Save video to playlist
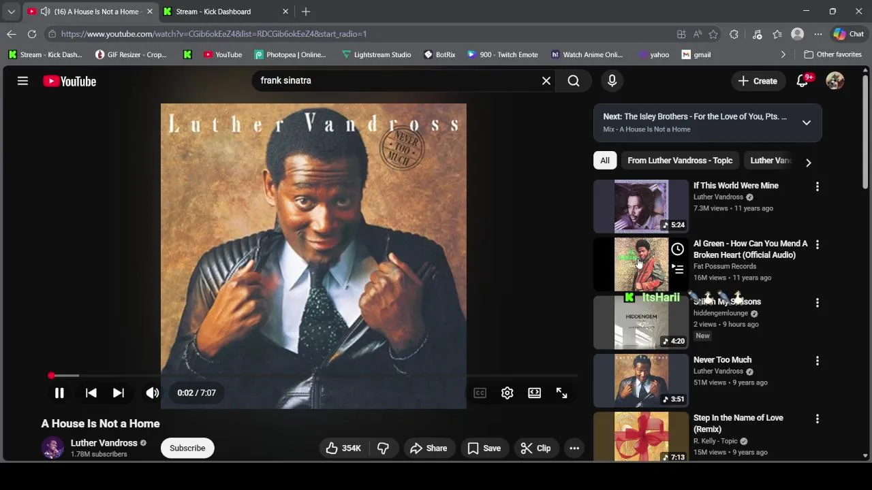Screen dimensions: 872x490 coord(484,448)
